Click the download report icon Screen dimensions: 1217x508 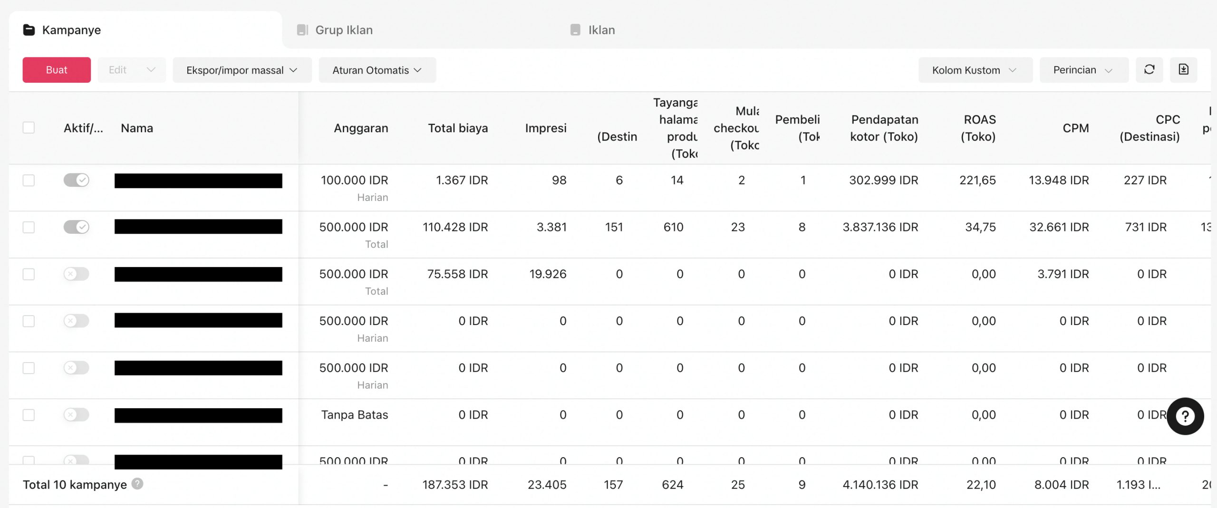1183,70
